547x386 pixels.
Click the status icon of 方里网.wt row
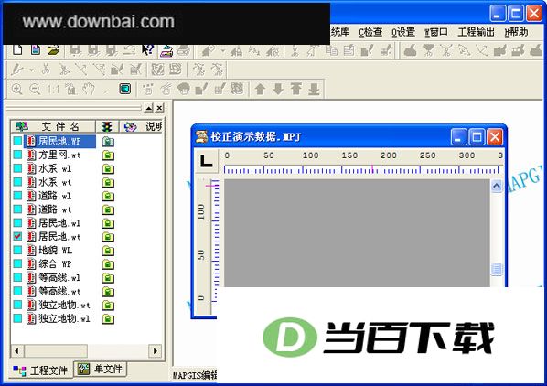point(108,155)
